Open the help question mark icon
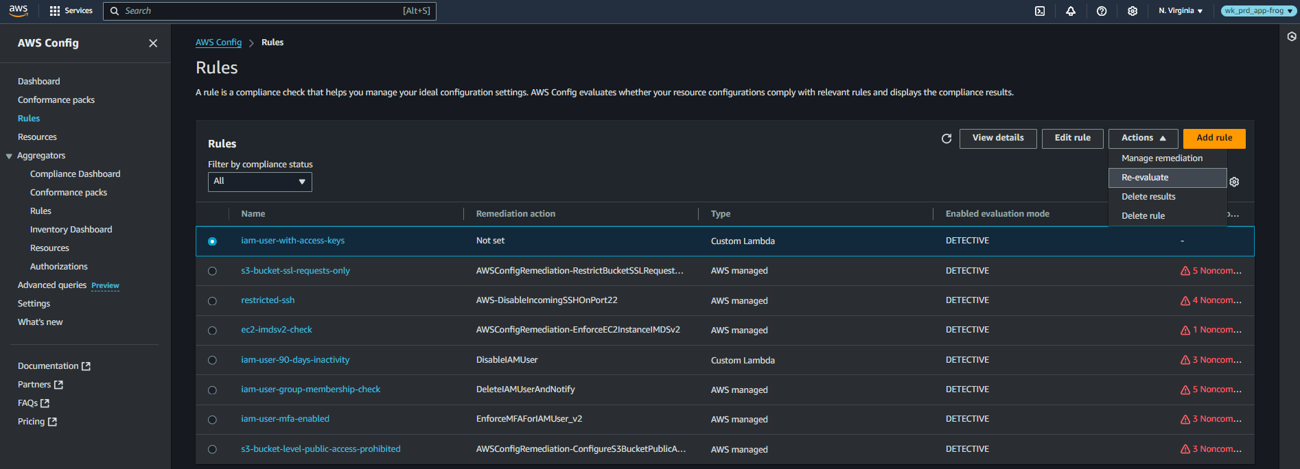This screenshot has height=469, width=1300. tap(1102, 11)
